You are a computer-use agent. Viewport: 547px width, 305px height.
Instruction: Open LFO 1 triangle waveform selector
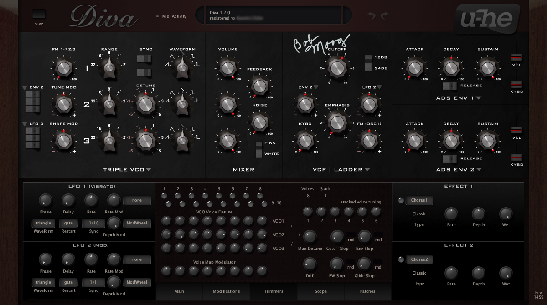pos(43,223)
